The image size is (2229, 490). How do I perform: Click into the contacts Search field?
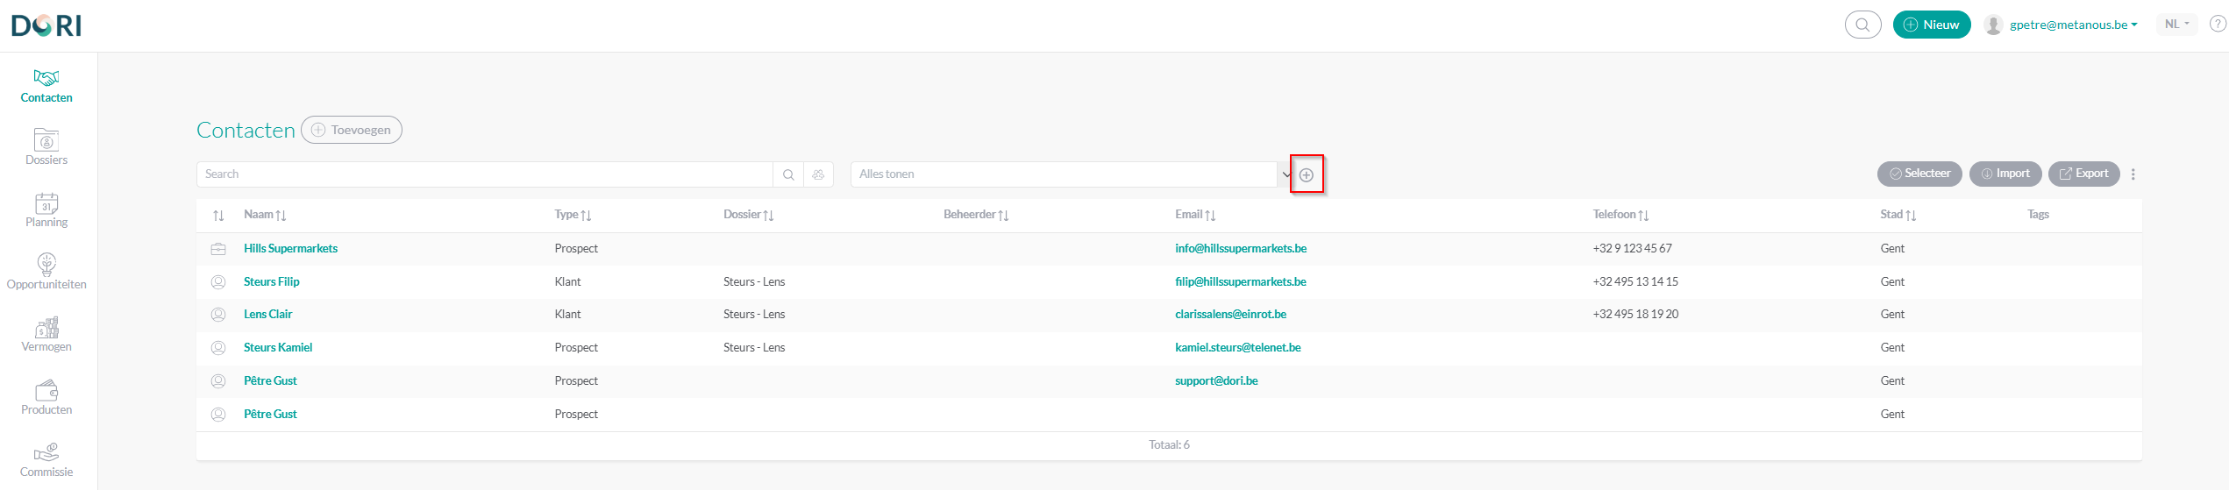point(484,174)
